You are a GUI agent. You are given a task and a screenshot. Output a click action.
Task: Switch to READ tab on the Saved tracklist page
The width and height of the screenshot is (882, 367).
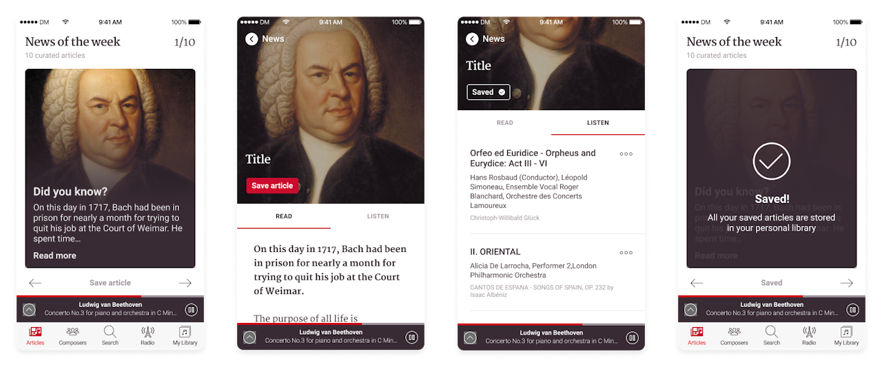[x=505, y=123]
